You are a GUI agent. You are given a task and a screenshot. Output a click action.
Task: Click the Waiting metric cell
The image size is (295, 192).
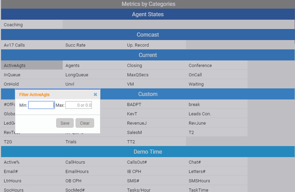pyautogui.click(x=216, y=84)
